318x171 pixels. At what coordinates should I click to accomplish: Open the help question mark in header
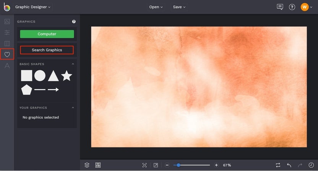click(292, 7)
